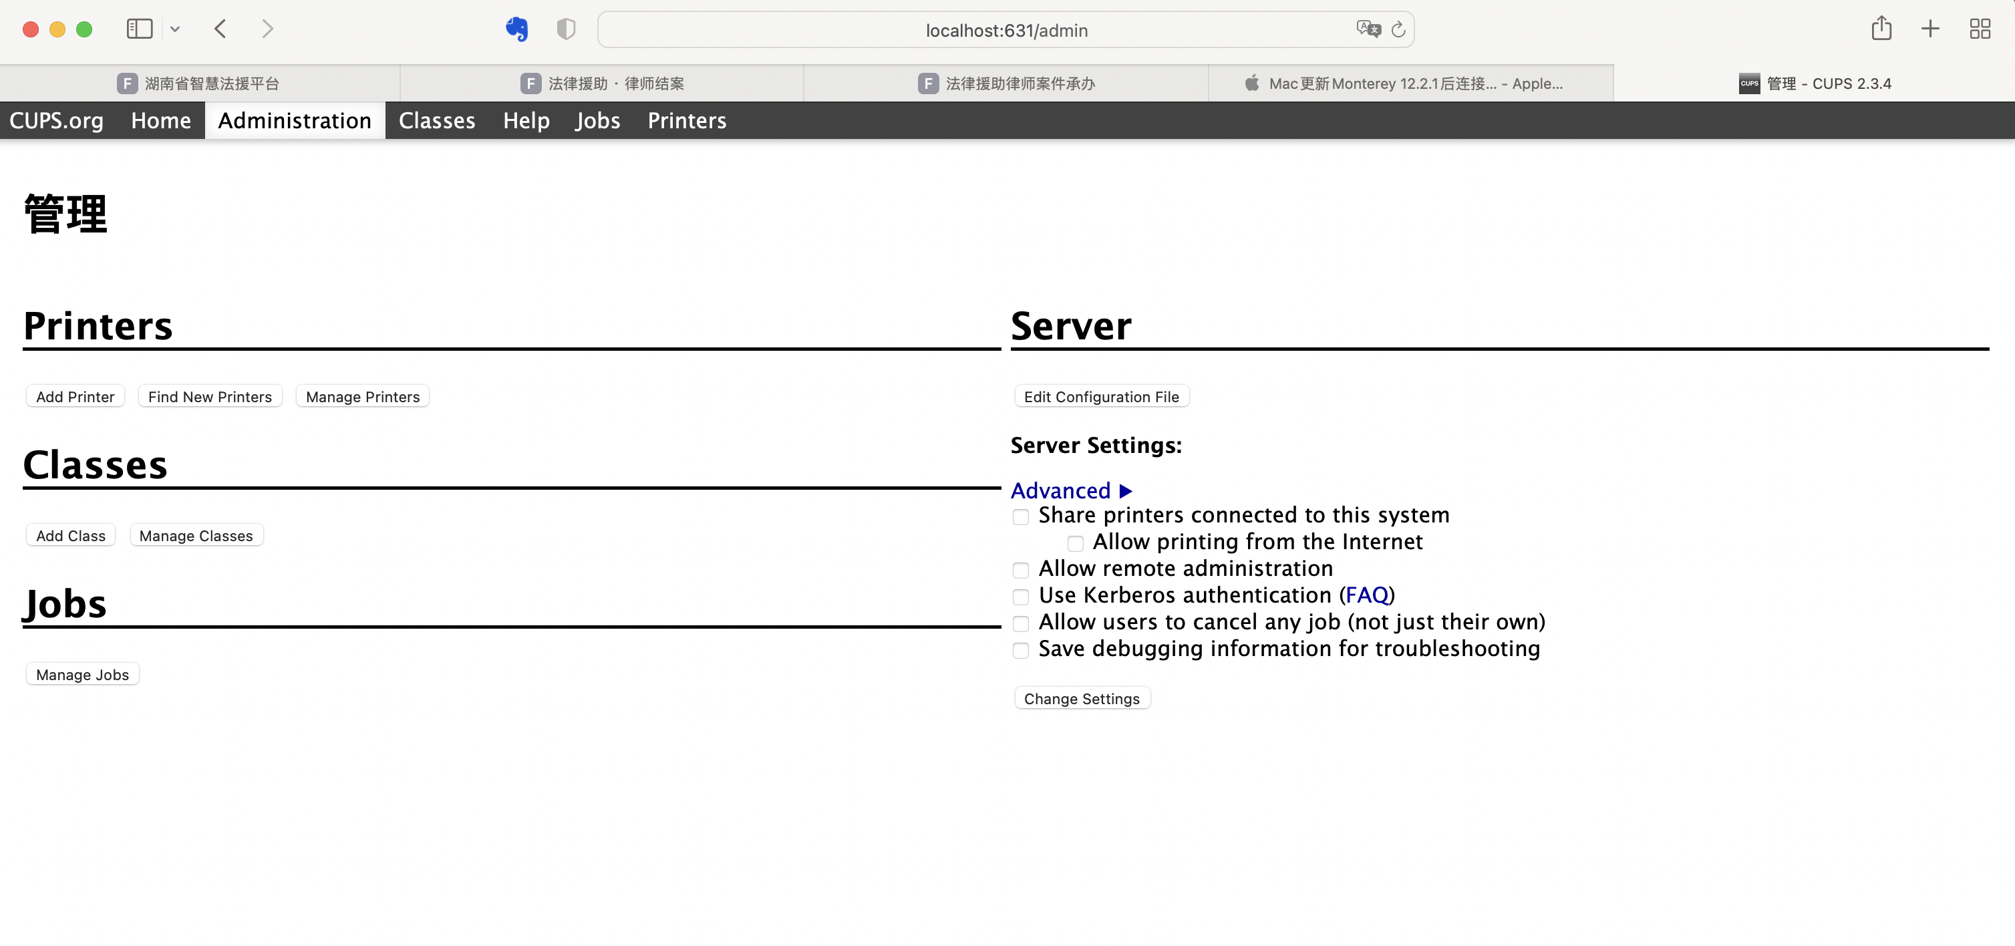
Task: Enable Save debugging information for troubleshooting
Action: (1020, 650)
